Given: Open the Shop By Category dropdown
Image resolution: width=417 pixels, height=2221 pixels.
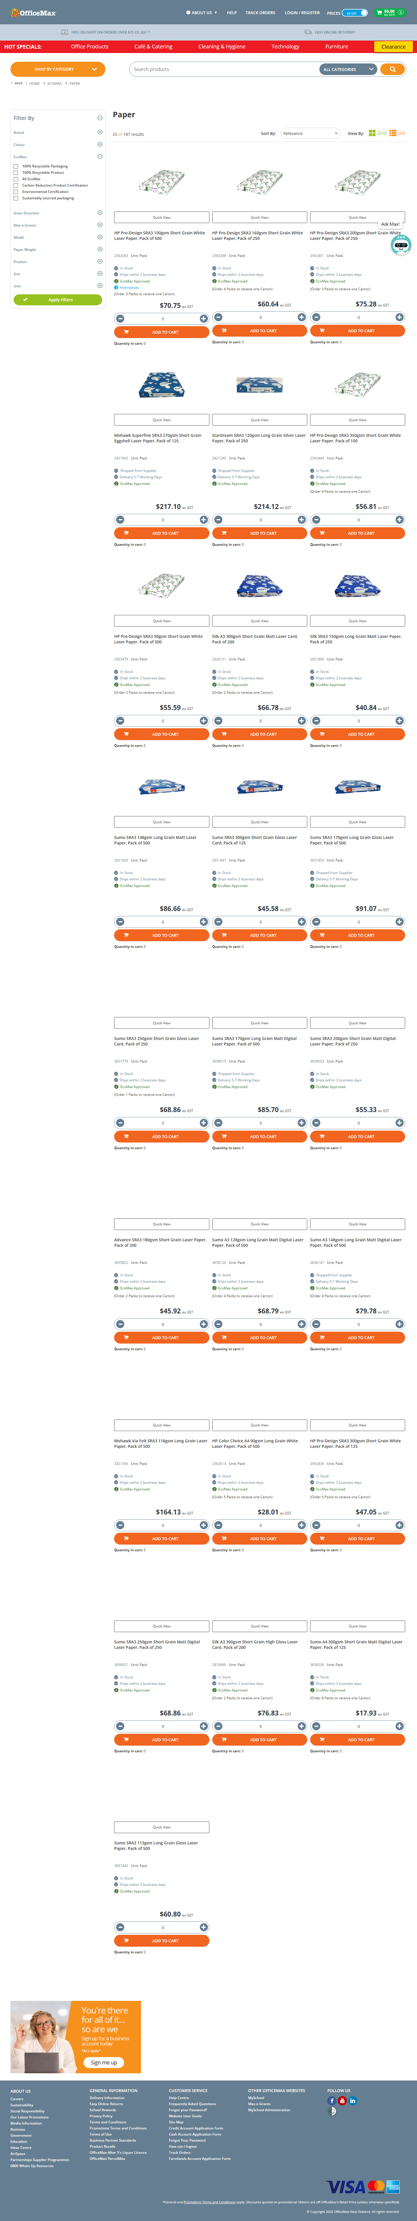Looking at the screenshot, I should [x=58, y=69].
